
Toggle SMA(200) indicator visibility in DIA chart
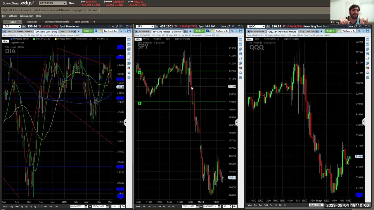(x=19, y=39)
